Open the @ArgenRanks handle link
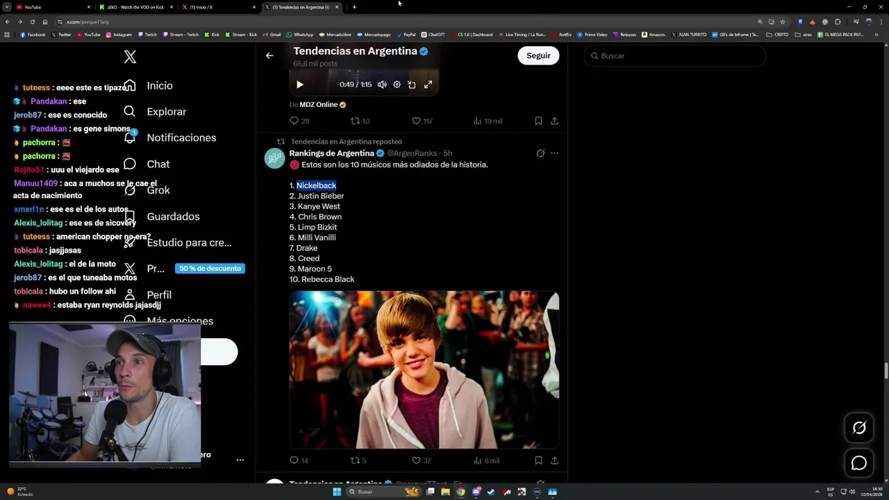The width and height of the screenshot is (889, 500). coord(412,153)
